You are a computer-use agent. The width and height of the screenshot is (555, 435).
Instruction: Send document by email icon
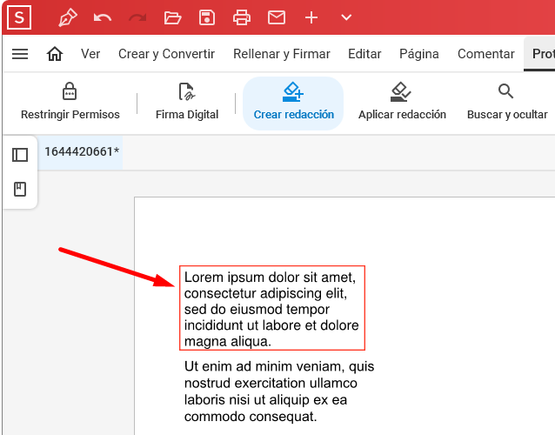click(x=277, y=17)
